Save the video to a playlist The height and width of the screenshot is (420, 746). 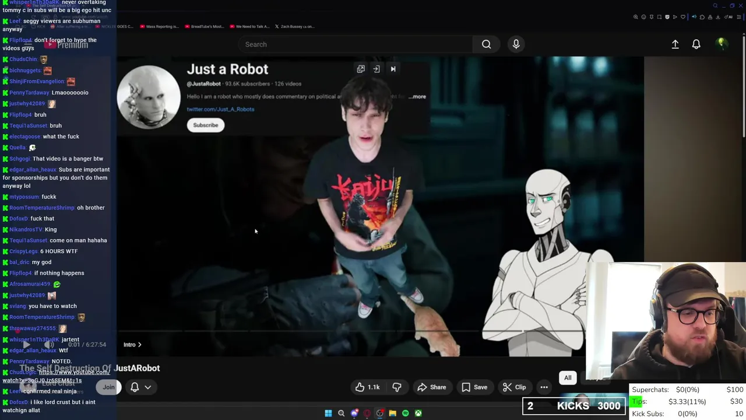474,387
